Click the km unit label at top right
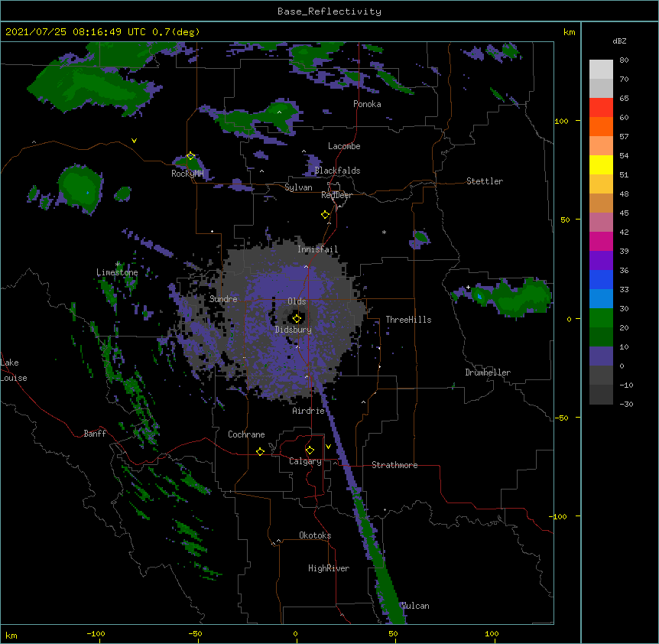 tap(569, 32)
